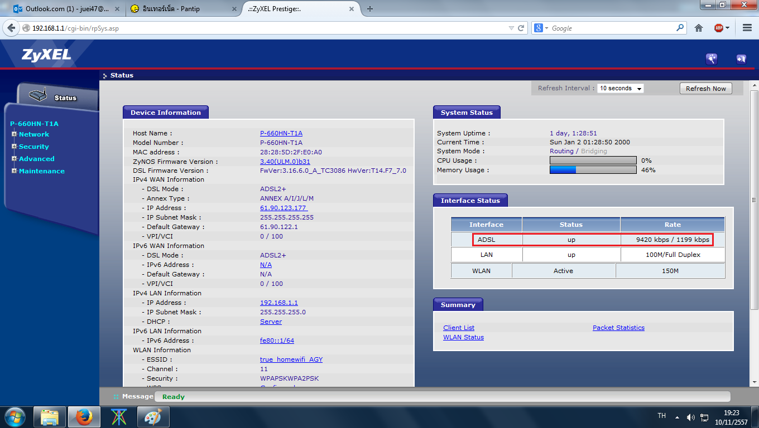This screenshot has height=428, width=759.
Task: Click the LAN IP 192.168.1.1 link
Action: click(x=279, y=303)
